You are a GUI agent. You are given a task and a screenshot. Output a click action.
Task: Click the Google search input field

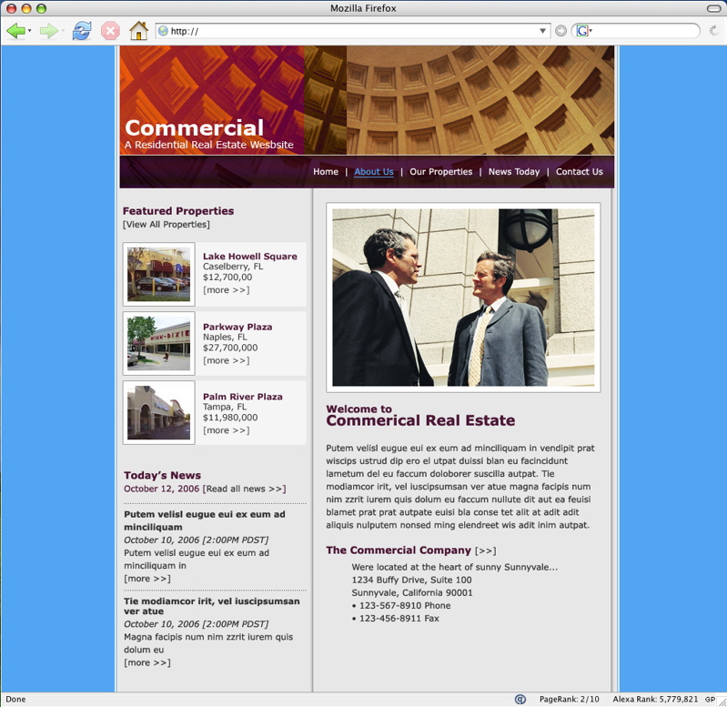click(x=644, y=31)
